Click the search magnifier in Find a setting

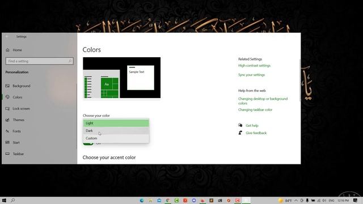point(70,61)
